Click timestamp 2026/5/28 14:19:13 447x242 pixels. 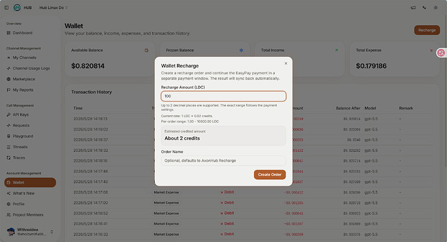(90, 118)
